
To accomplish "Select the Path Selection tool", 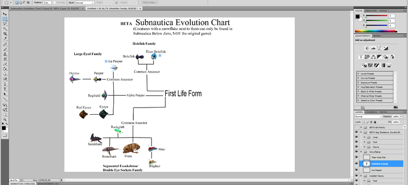I will coord(5,94).
